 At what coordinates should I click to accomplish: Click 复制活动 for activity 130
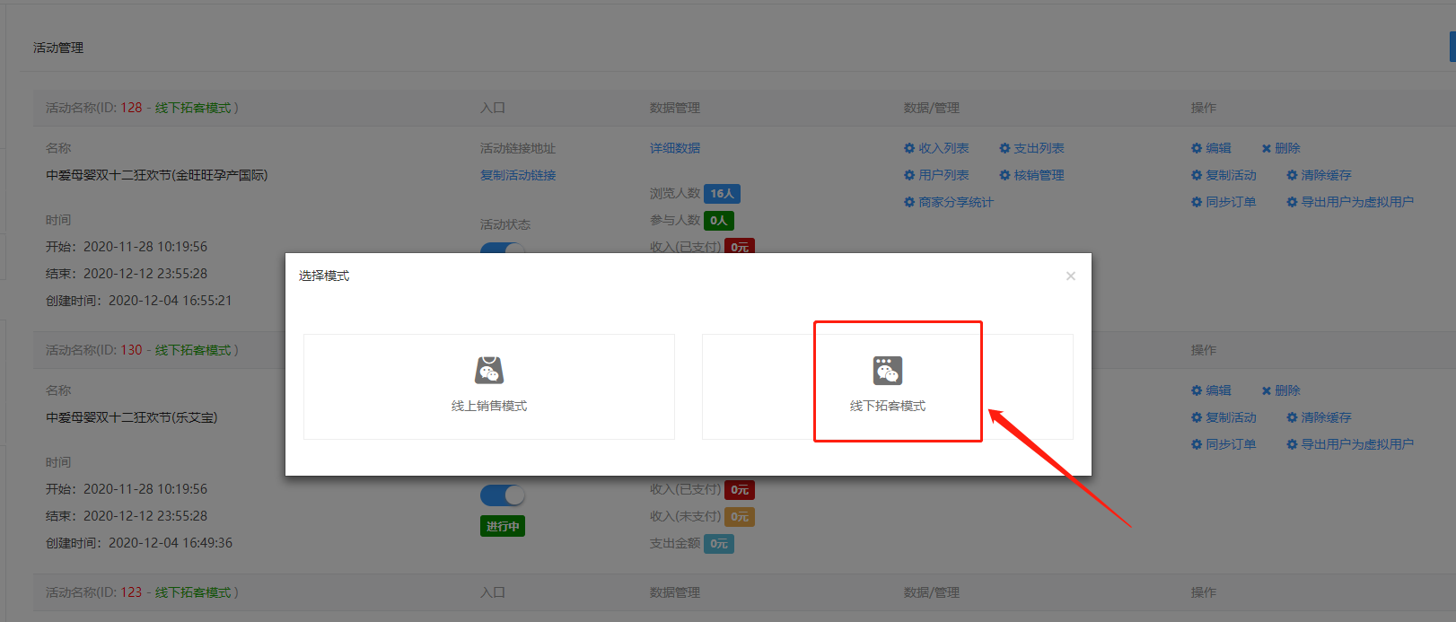pos(1224,417)
